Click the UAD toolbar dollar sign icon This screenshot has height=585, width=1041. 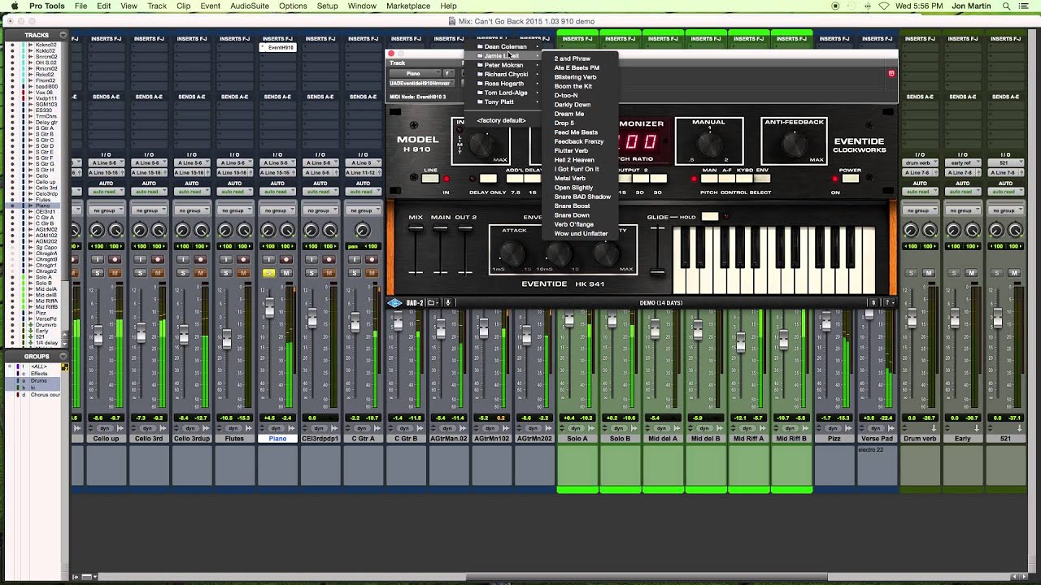pyautogui.click(x=874, y=303)
